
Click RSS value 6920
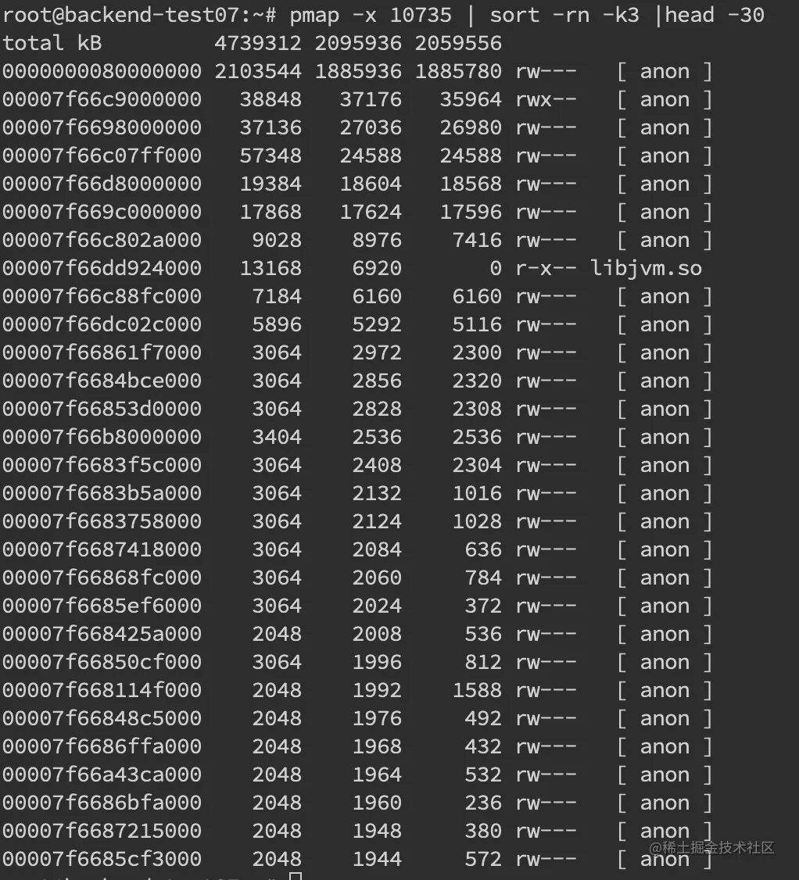coord(377,268)
